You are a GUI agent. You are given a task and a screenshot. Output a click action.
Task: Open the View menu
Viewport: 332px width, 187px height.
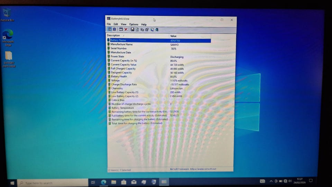(123, 24)
